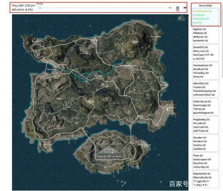Select player Halifax in the list

tap(199, 15)
